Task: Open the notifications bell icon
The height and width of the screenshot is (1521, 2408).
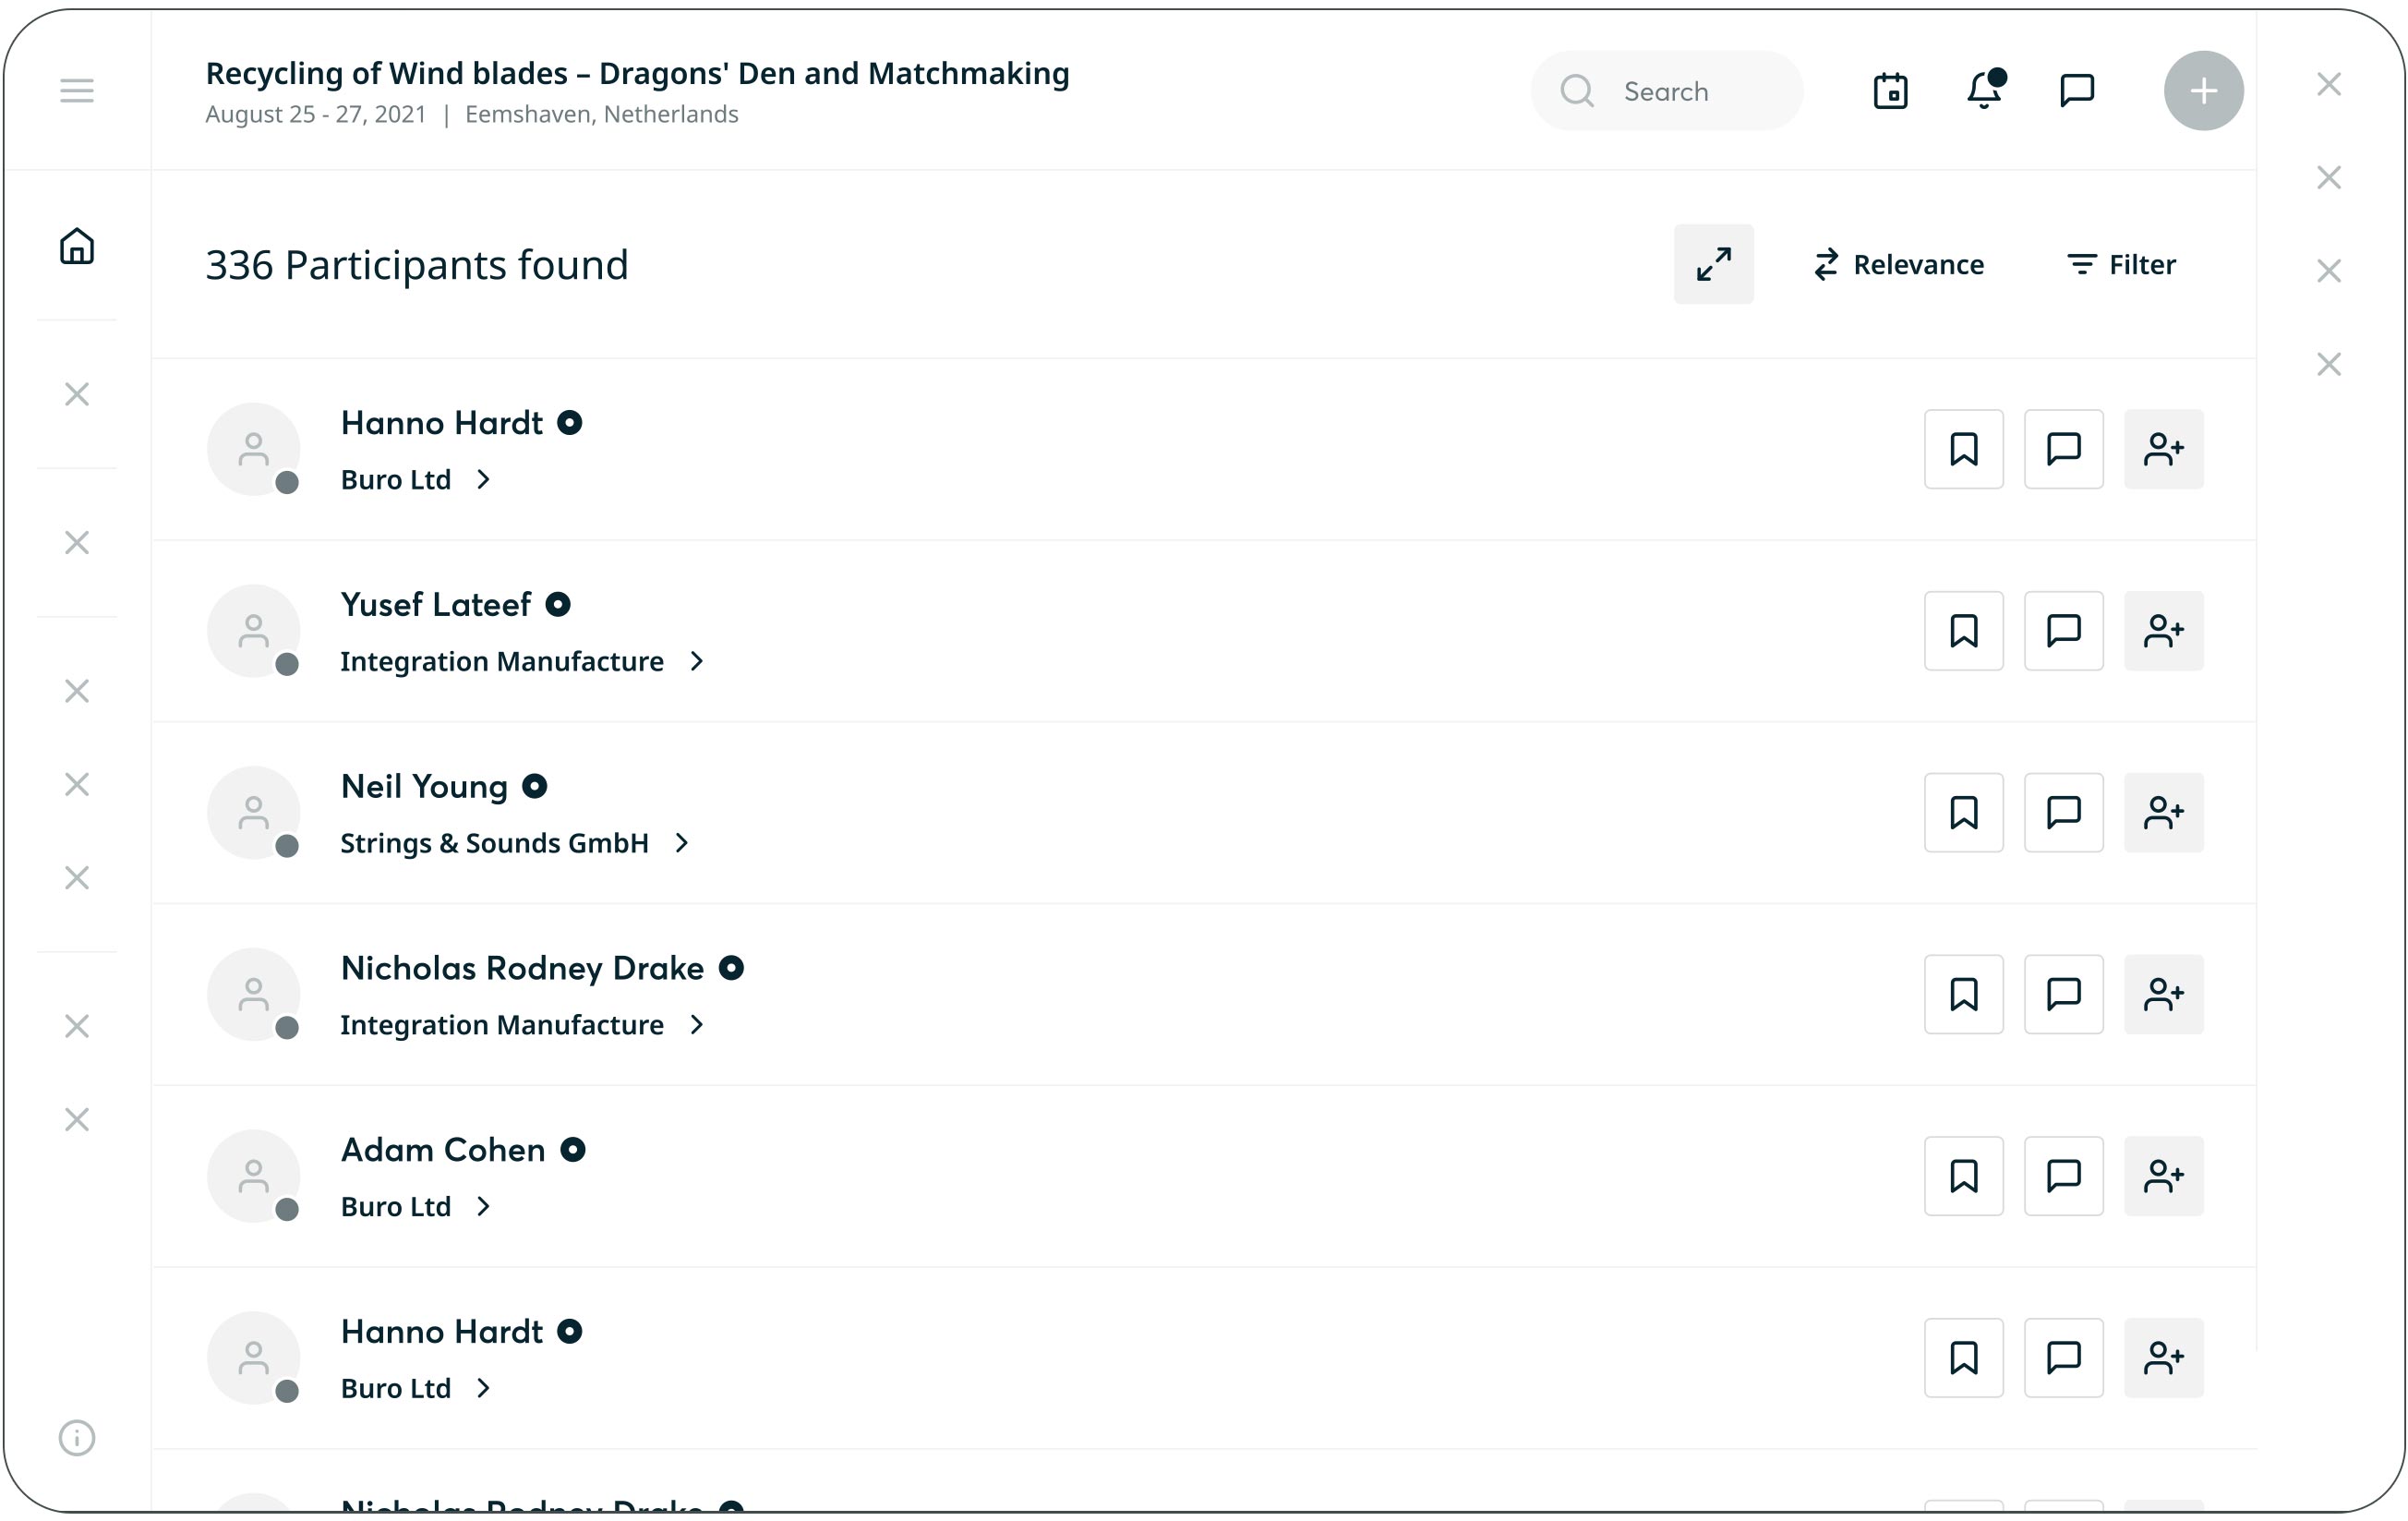Action: [x=1984, y=91]
